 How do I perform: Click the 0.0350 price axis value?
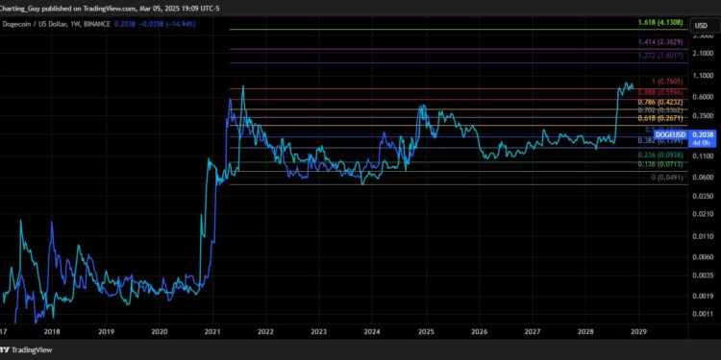pos(704,197)
